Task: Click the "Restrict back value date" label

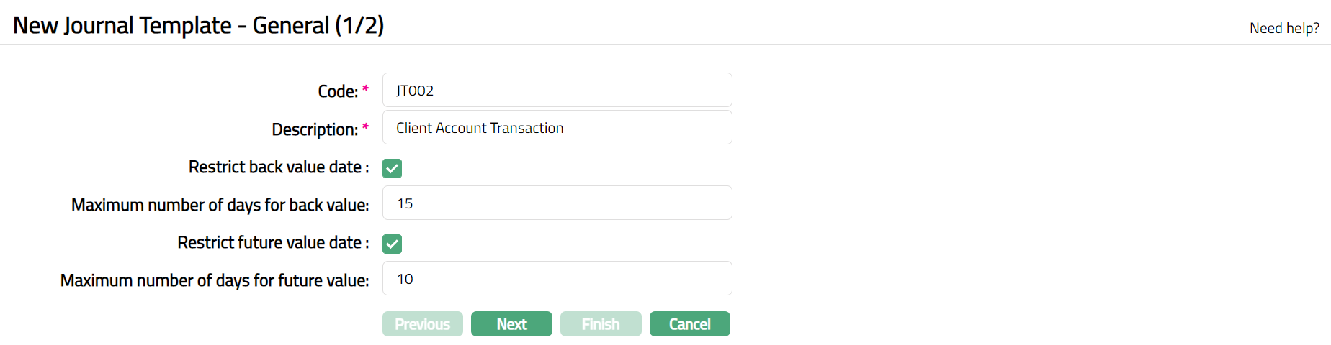Action: coord(278,167)
